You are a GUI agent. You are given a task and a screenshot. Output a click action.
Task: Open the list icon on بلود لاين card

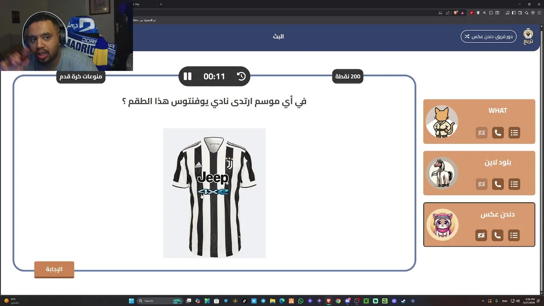(x=514, y=184)
